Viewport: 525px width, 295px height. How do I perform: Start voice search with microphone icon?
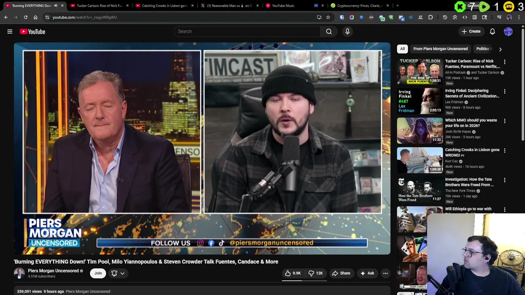pos(347,32)
